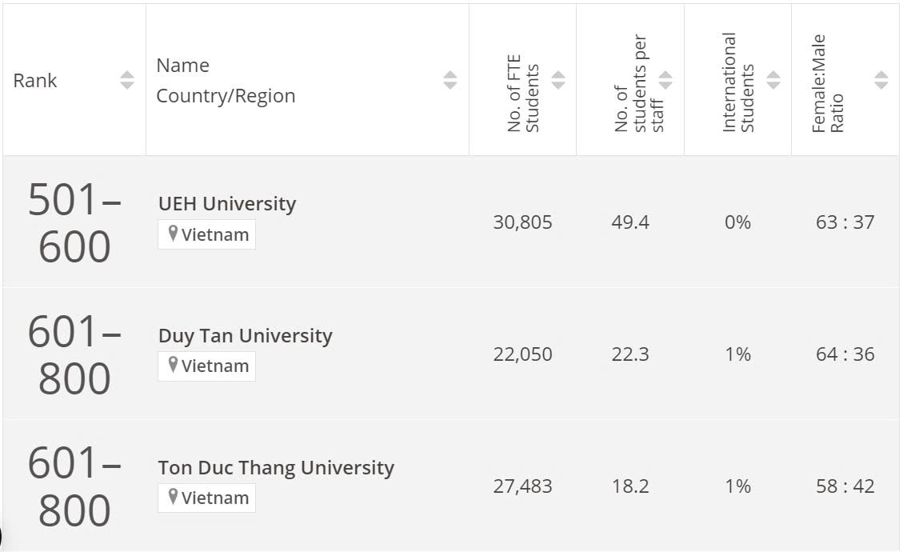The height and width of the screenshot is (552, 903).
Task: Open Ton Duc Thang University link
Action: [276, 467]
